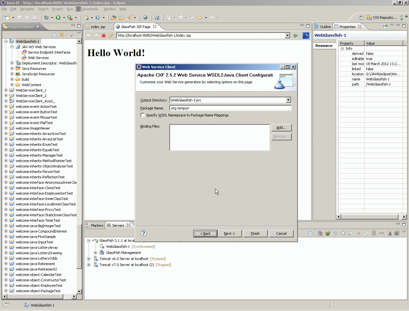Click the Open Perspective icon

pyautogui.click(x=362, y=18)
